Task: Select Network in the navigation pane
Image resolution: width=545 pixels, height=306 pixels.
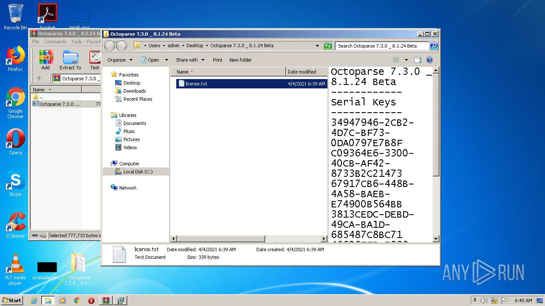Action: [128, 188]
